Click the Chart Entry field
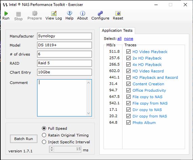Image resolution: width=193 pixels, height=160 pixels. (64, 72)
